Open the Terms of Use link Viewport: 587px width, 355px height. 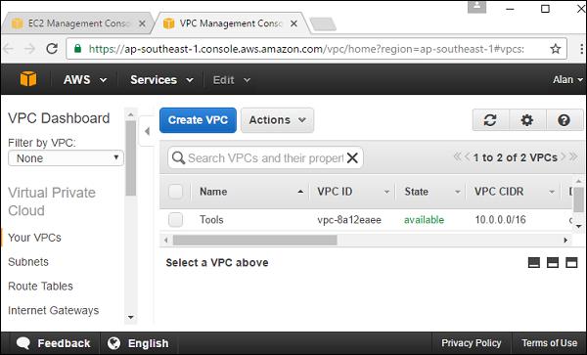(x=549, y=343)
